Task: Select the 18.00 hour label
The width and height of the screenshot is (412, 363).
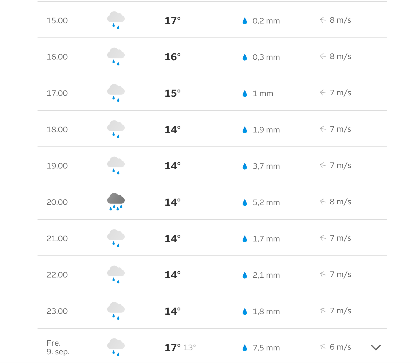Action: coord(57,129)
